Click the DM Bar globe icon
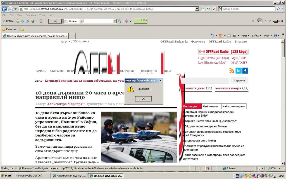The image size is (286, 179). 33,21
